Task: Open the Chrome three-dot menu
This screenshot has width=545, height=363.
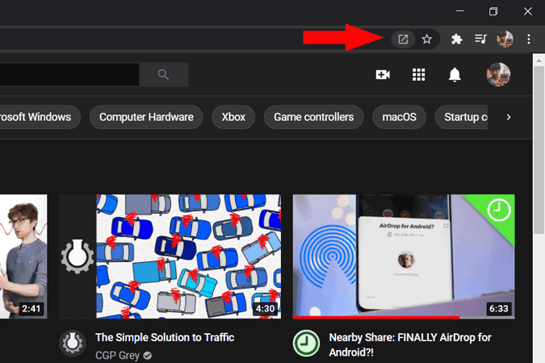Action: coord(529,40)
